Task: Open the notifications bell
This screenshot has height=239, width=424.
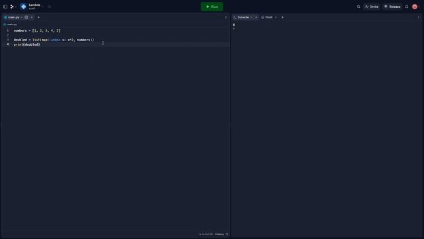Action: [406, 7]
